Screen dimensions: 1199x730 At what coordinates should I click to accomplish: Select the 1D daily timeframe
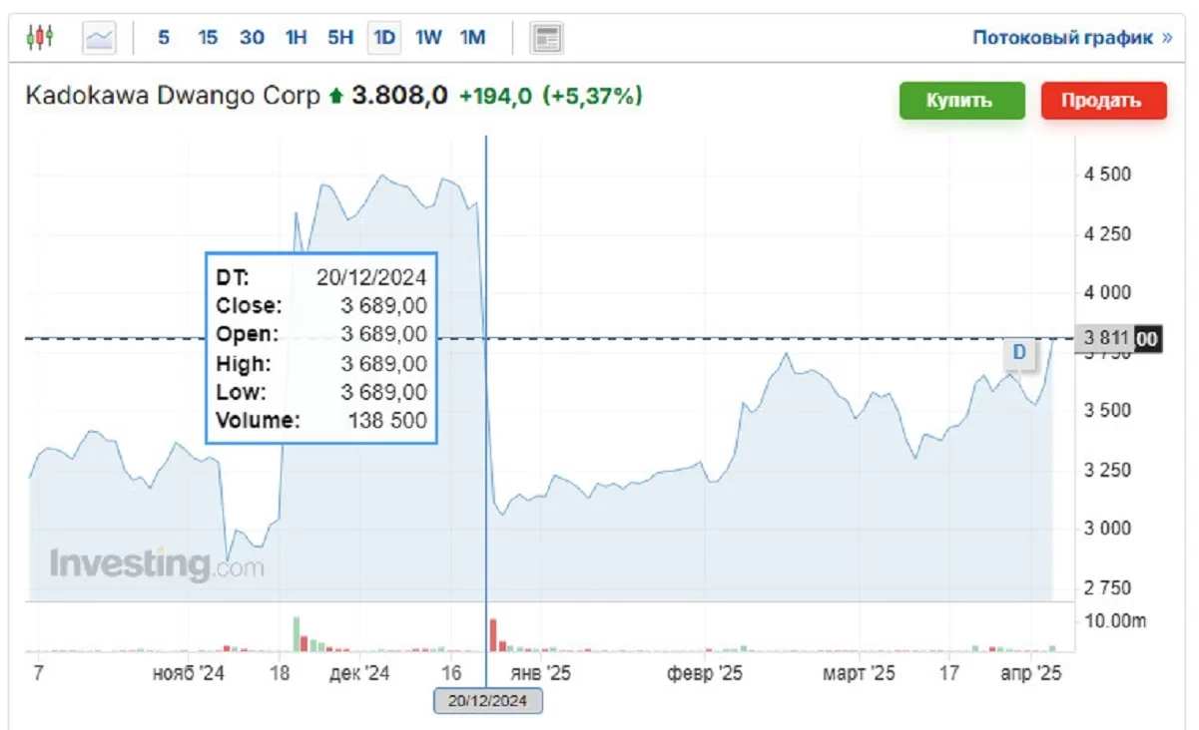point(383,38)
